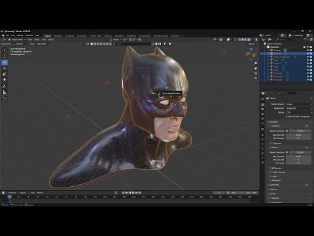Expand the Camera row in the outliner

tap(268, 50)
